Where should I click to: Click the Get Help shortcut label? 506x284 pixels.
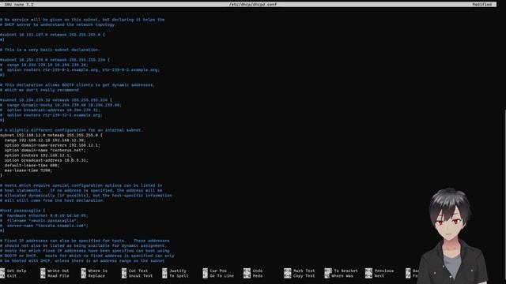pos(17,271)
